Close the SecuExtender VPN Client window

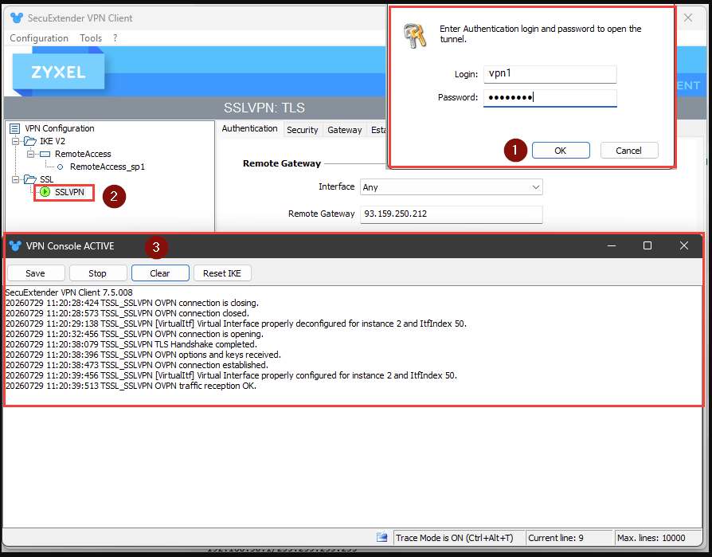coord(688,18)
